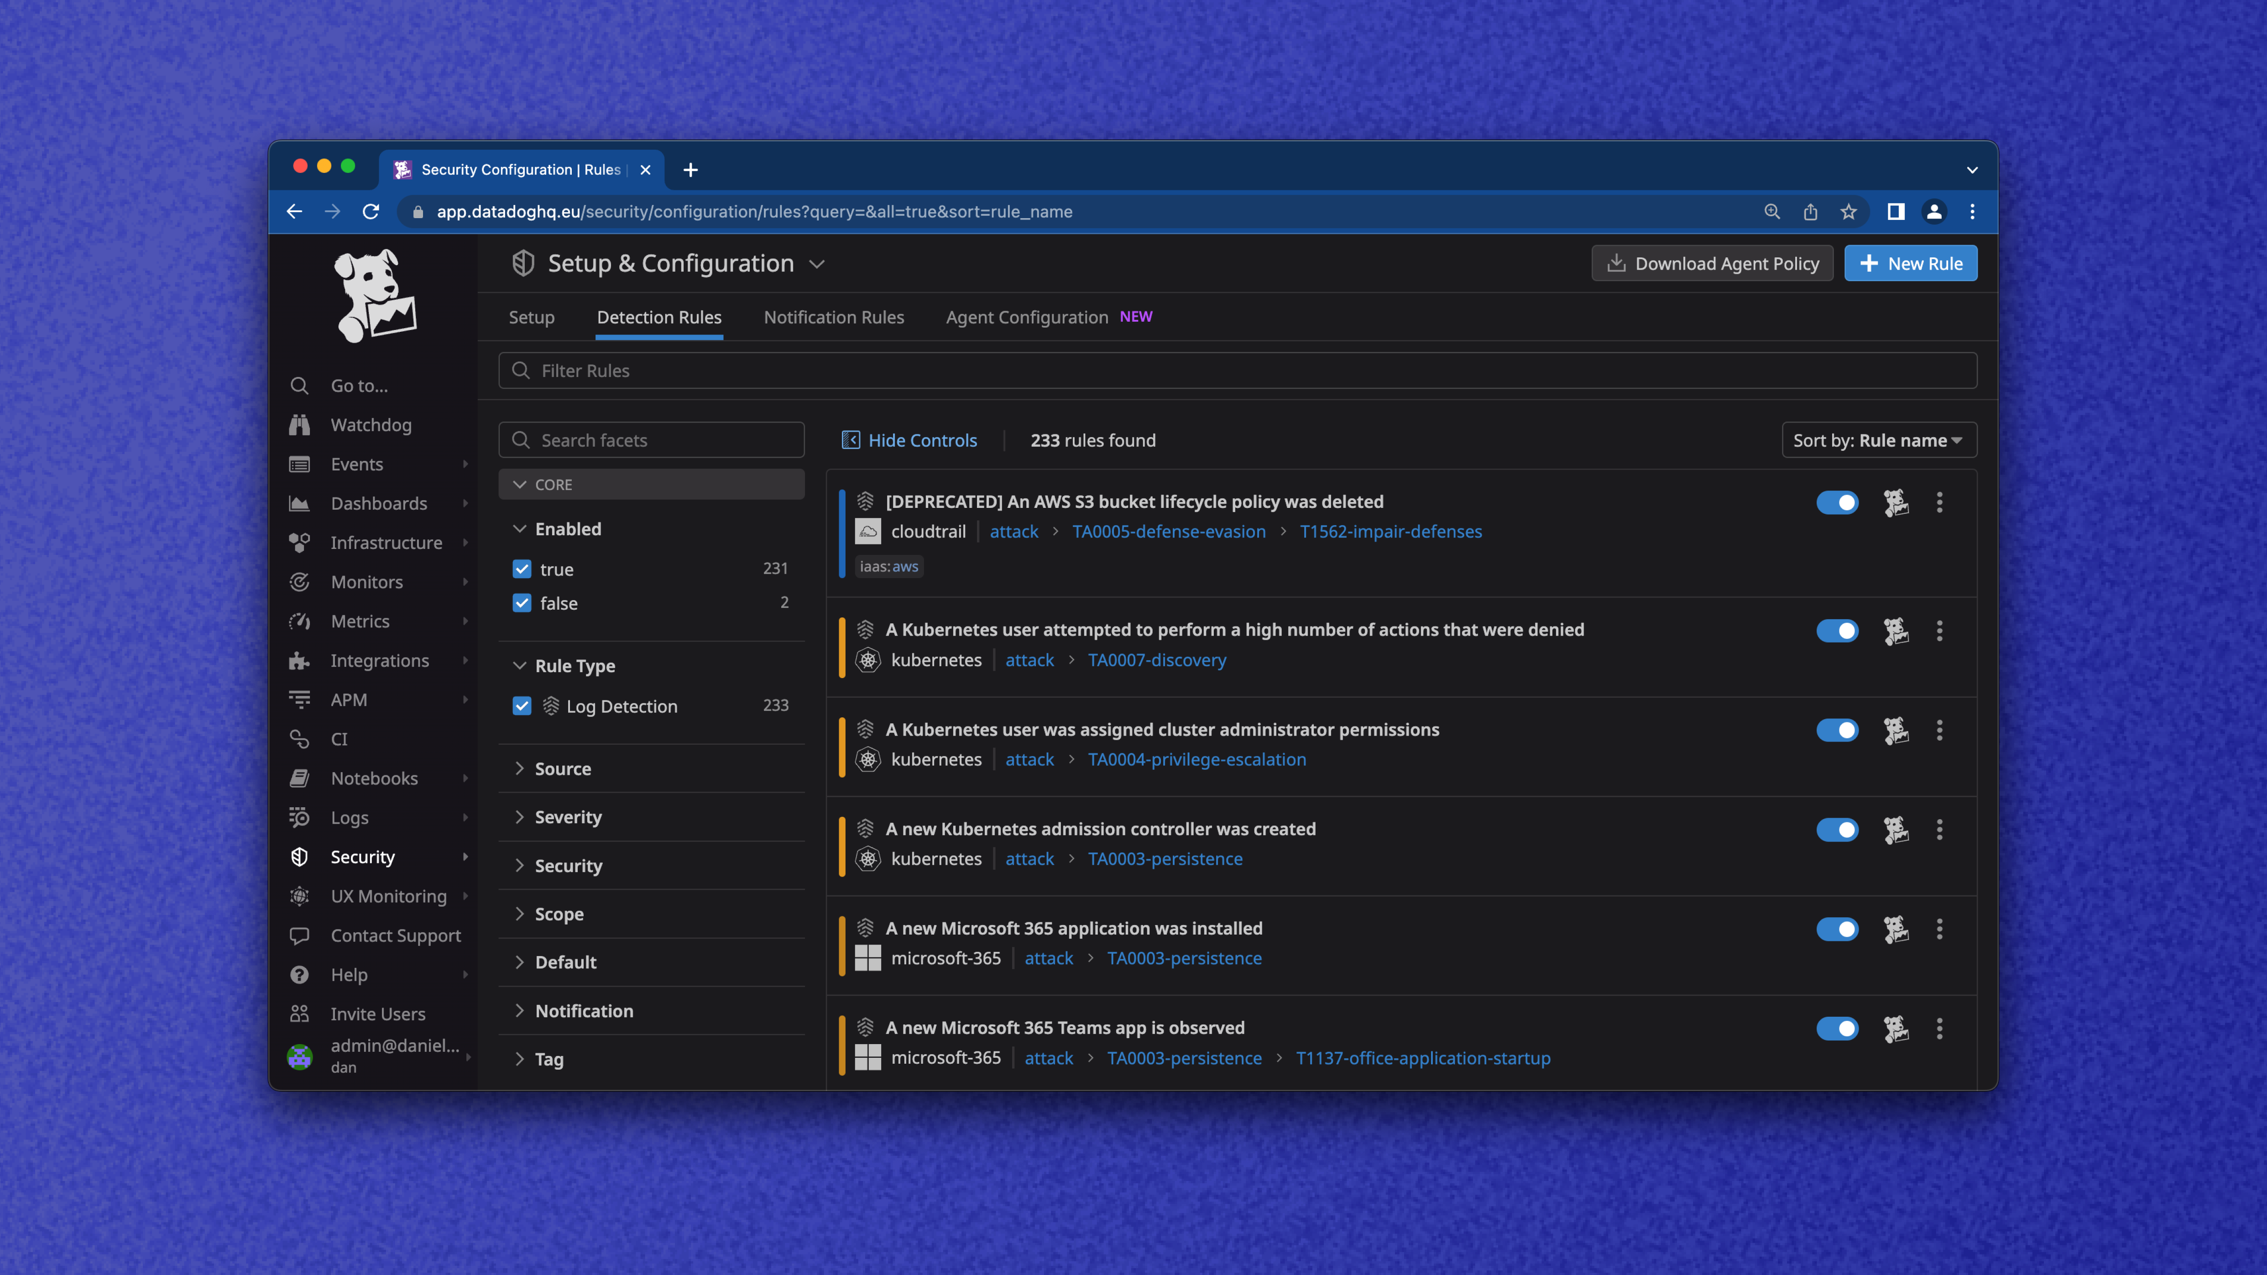Click Download Agent Policy button

[1712, 264]
